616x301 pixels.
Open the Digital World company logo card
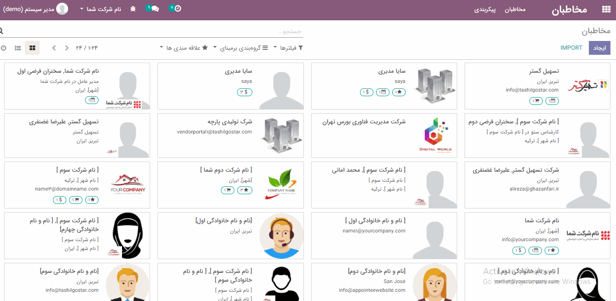coord(436,135)
